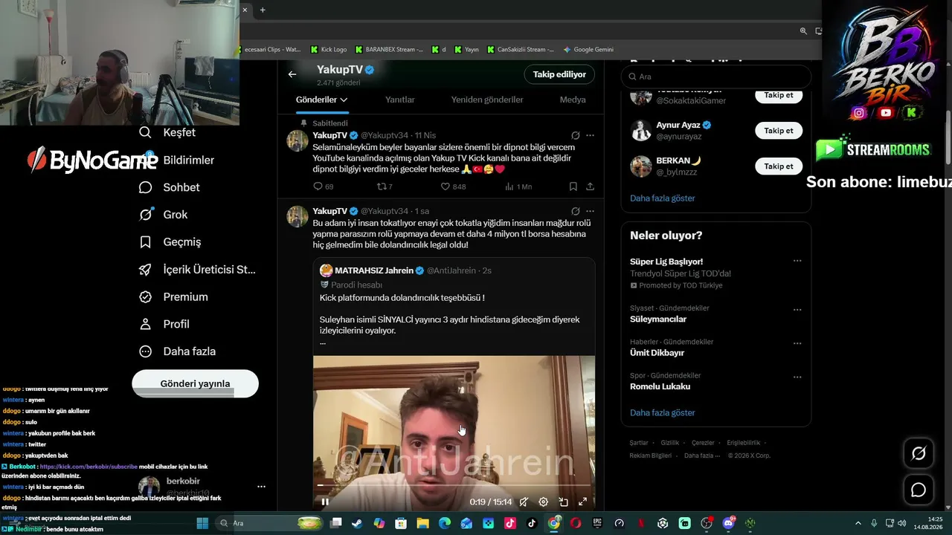Open the Romelu Lukaku trend
This screenshot has width=952, height=535.
click(660, 386)
